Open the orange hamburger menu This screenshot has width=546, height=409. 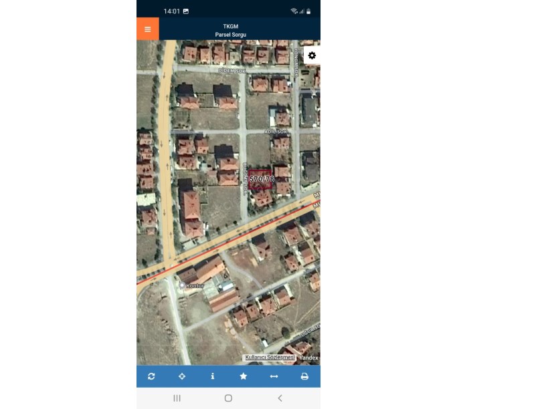pyautogui.click(x=148, y=29)
